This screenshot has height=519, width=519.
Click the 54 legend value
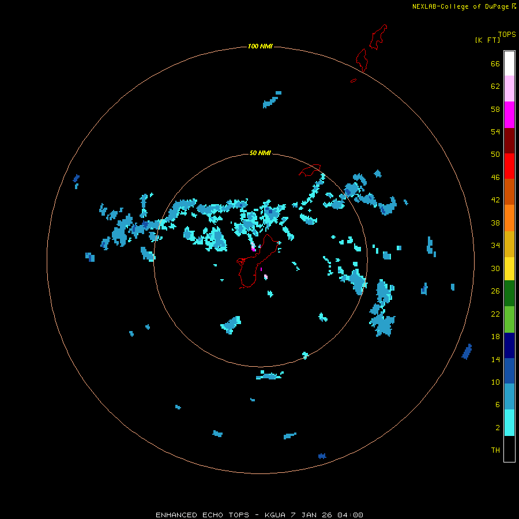coord(495,131)
